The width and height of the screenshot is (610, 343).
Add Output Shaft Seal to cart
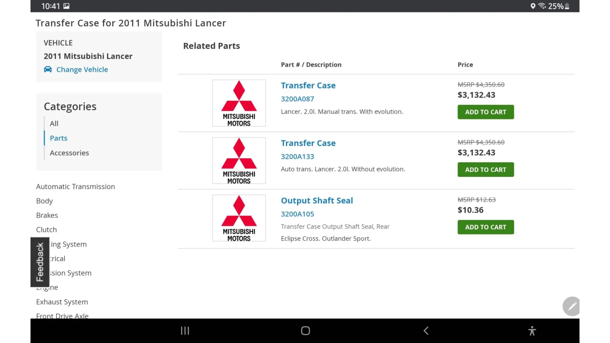click(485, 227)
